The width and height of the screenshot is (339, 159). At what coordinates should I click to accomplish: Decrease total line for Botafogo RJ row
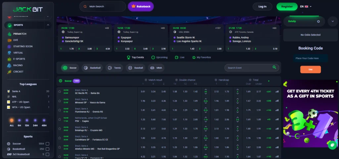238,131
